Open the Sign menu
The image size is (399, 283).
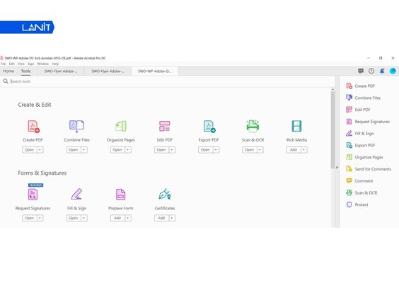pos(31,64)
